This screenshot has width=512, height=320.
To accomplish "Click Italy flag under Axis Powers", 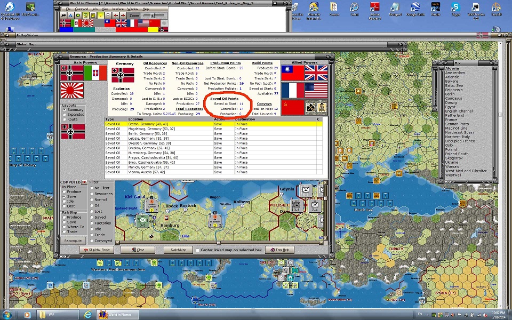I will point(95,73).
